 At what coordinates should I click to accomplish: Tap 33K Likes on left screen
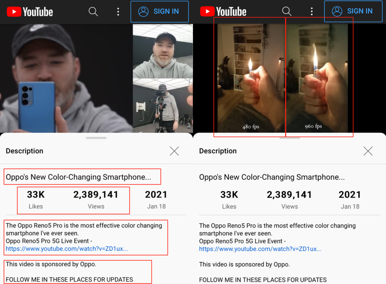[36, 200]
